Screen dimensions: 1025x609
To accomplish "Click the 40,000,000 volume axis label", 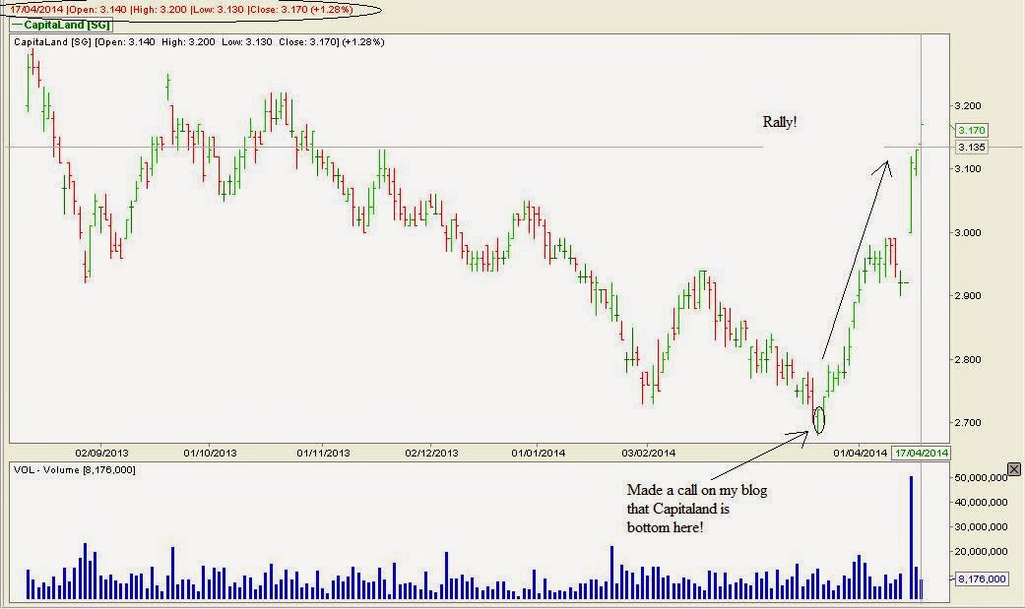I will tap(981, 502).
